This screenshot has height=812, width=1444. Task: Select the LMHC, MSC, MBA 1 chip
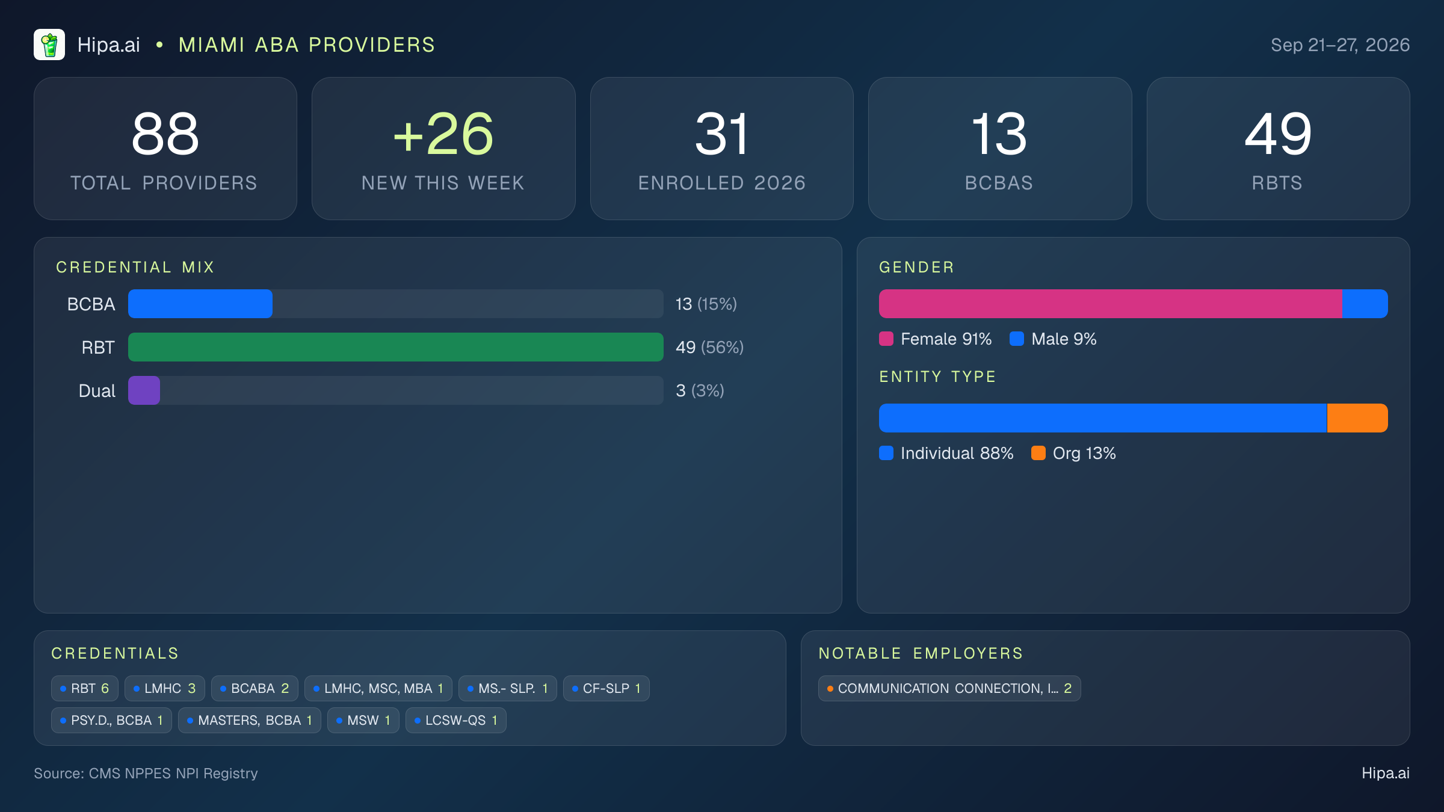378,688
